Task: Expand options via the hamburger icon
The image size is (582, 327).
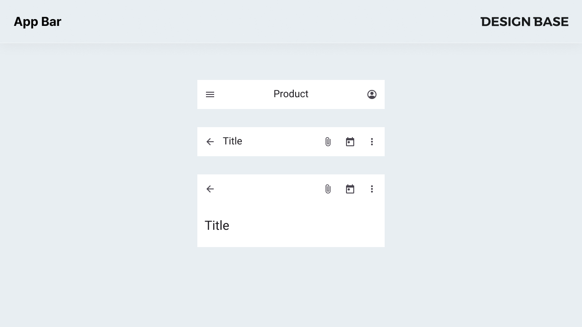Action: click(x=210, y=94)
